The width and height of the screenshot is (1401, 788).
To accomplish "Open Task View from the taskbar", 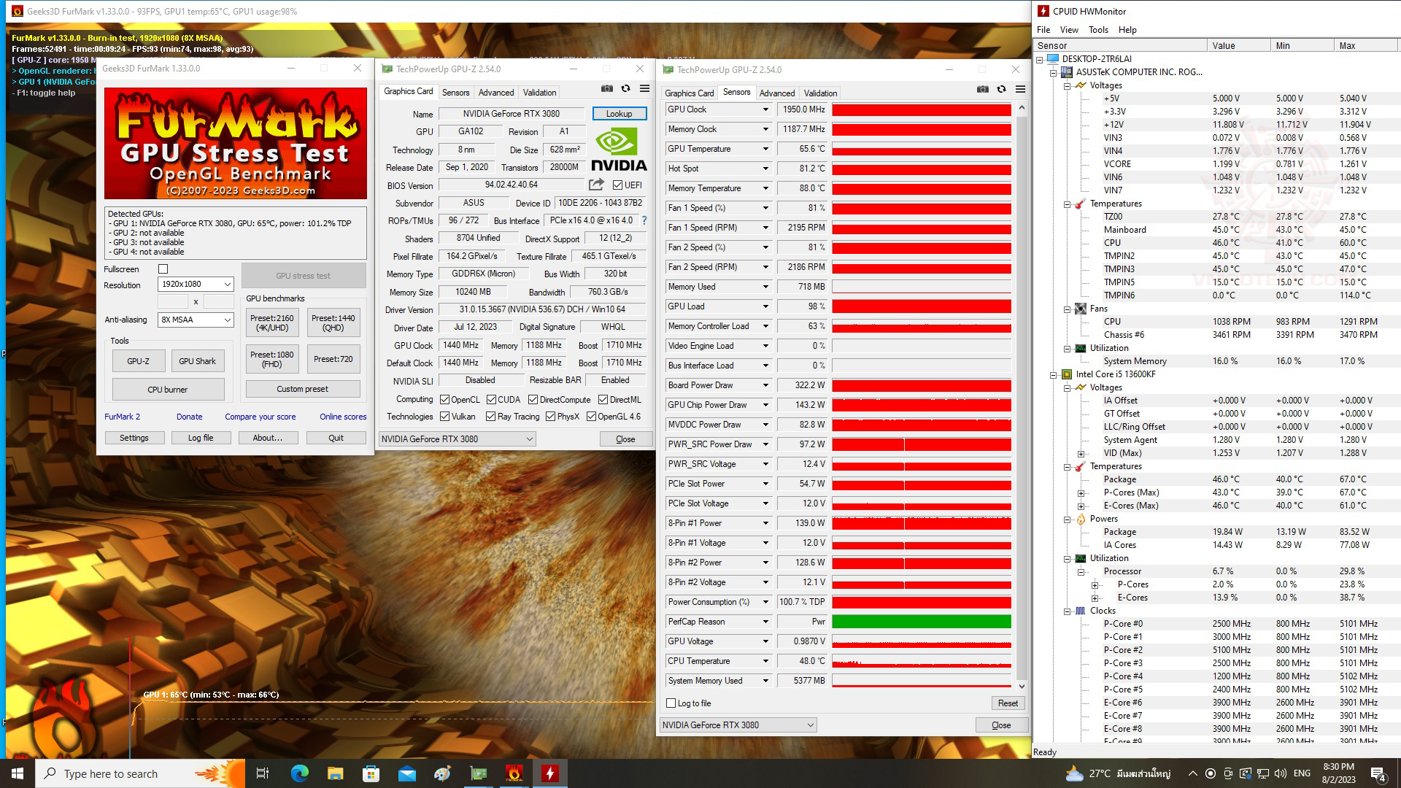I will point(263,773).
